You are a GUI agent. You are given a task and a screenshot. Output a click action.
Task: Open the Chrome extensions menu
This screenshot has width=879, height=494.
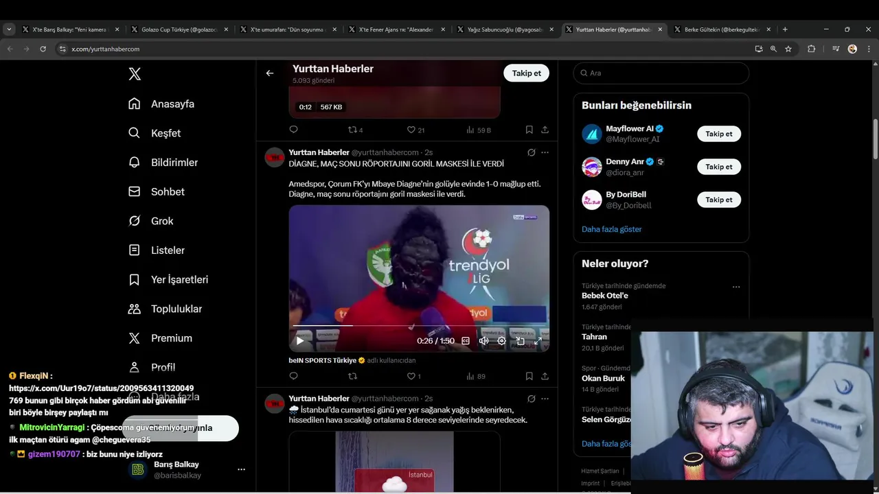click(x=812, y=49)
